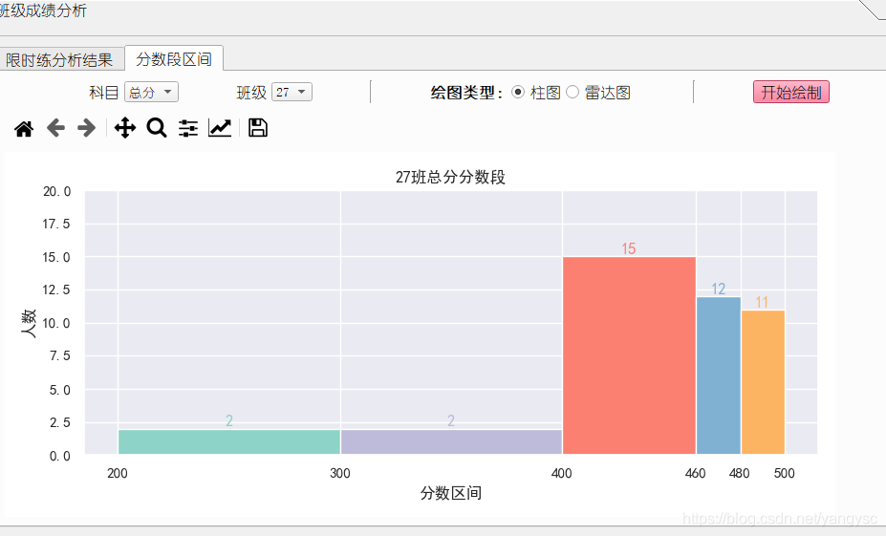Click y-axis tick label 12.5

tap(57, 290)
